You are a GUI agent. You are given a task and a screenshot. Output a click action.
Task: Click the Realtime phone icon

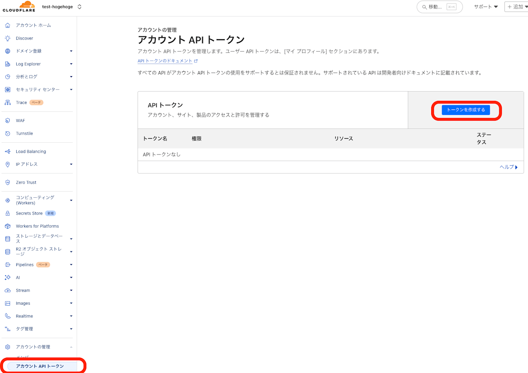[x=7, y=316]
